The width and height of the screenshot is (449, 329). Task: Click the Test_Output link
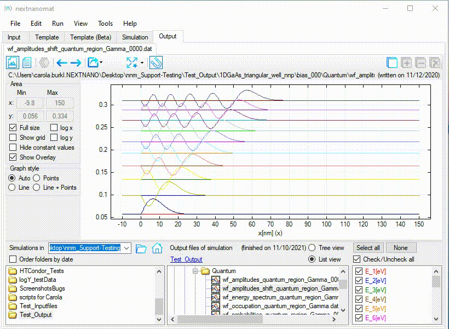point(186,259)
